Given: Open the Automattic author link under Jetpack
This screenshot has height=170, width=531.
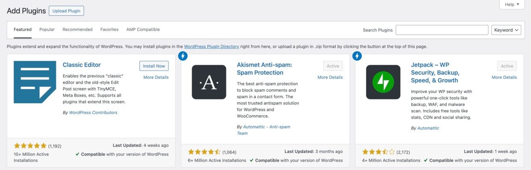Looking at the screenshot, I should tap(428, 128).
